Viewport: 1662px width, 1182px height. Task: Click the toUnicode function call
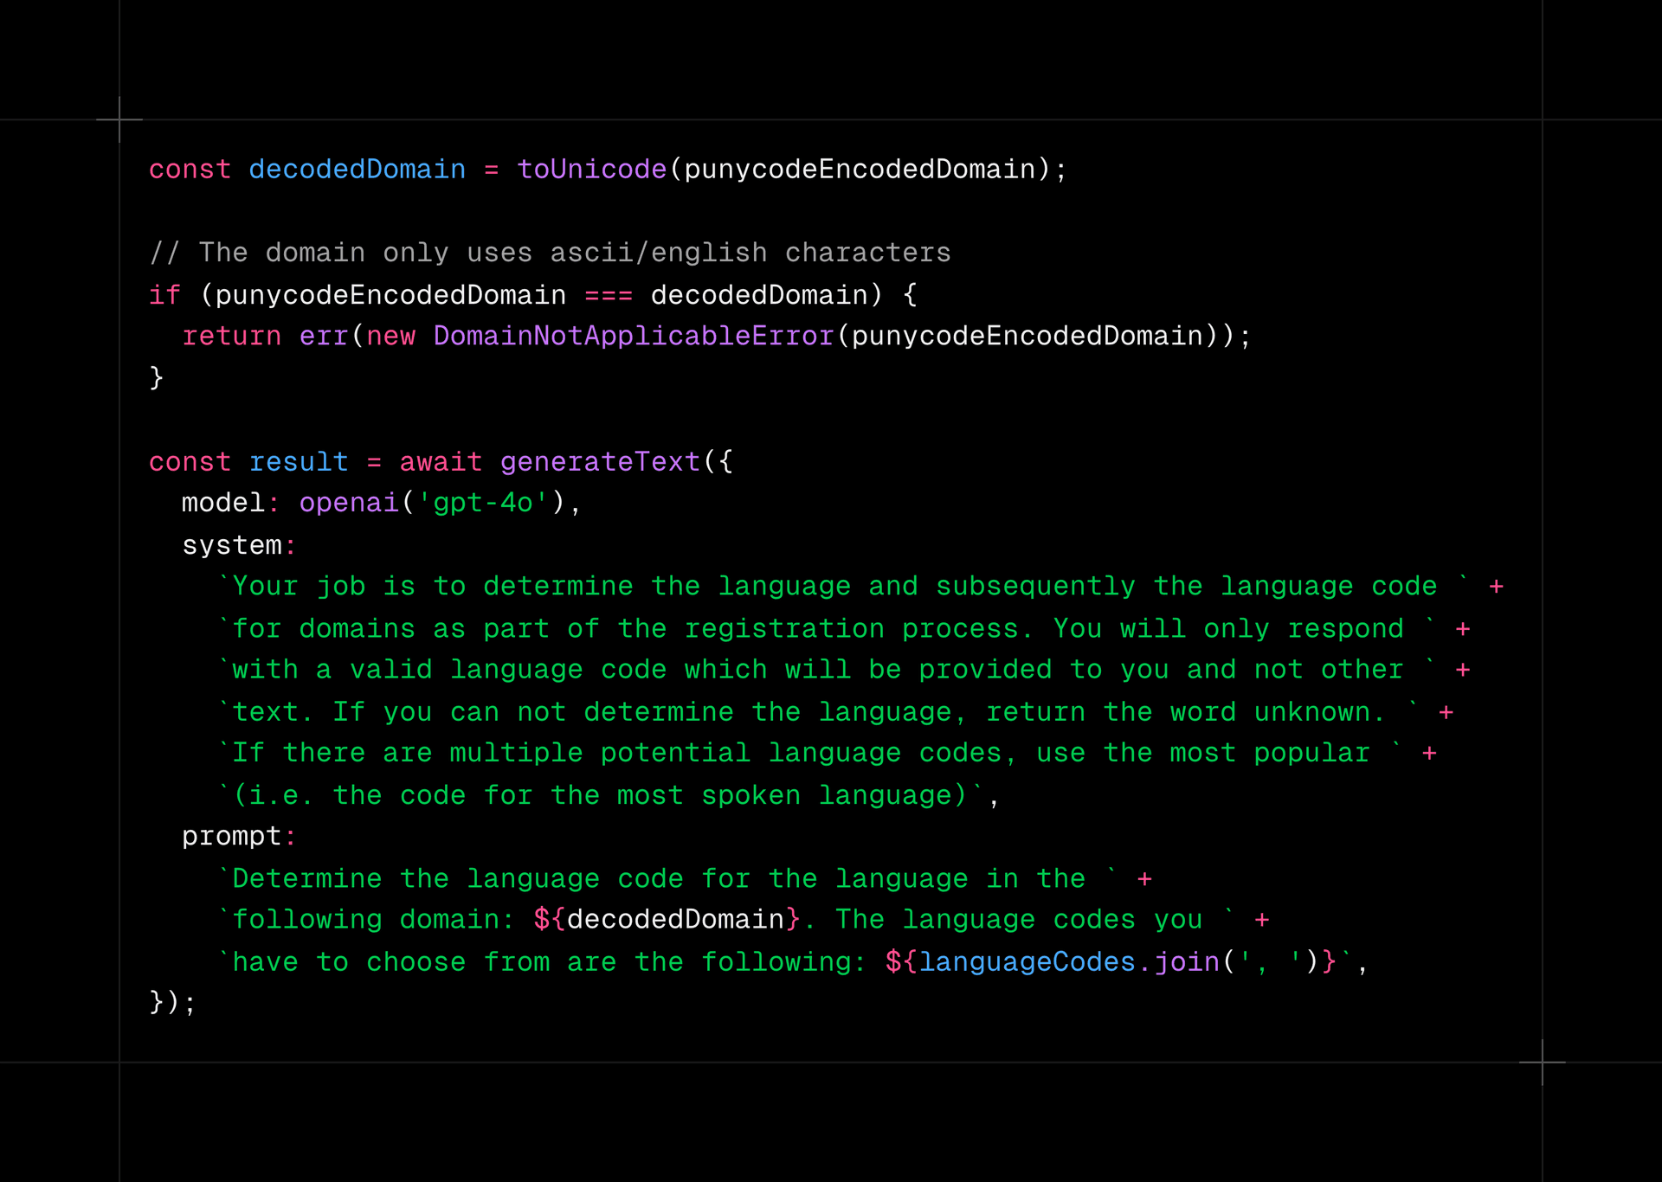pyautogui.click(x=591, y=169)
